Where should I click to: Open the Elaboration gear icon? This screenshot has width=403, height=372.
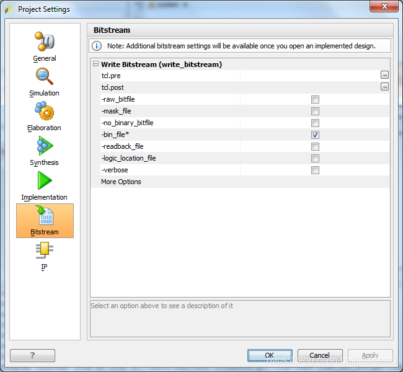coord(45,111)
